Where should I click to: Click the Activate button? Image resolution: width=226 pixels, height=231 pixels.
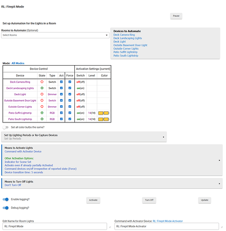pos(93,200)
